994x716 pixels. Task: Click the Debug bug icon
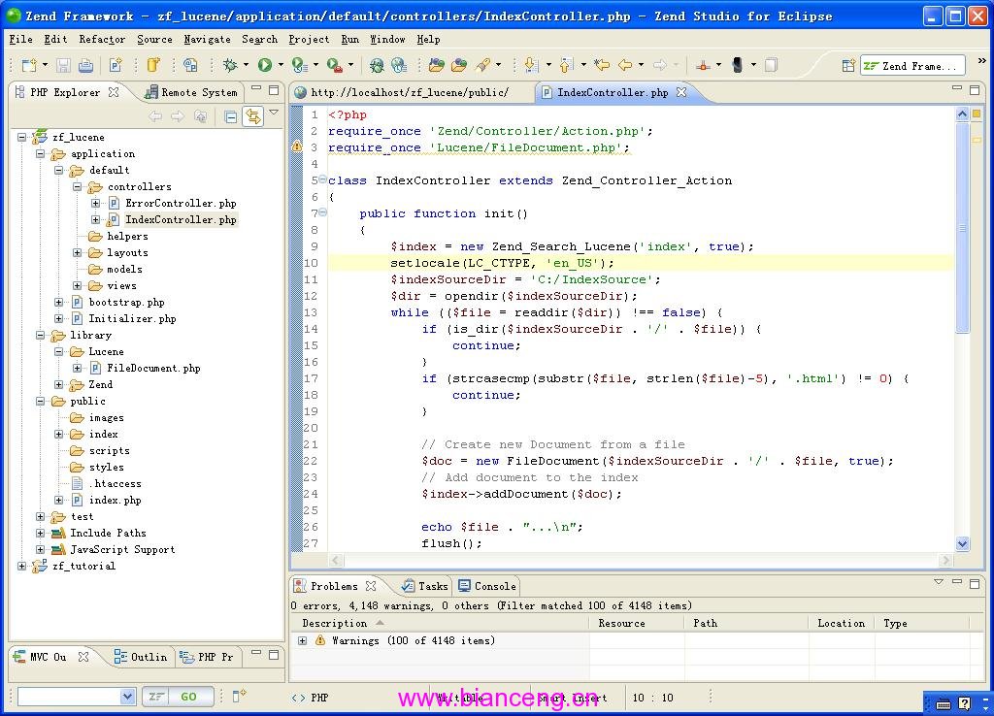coord(230,65)
